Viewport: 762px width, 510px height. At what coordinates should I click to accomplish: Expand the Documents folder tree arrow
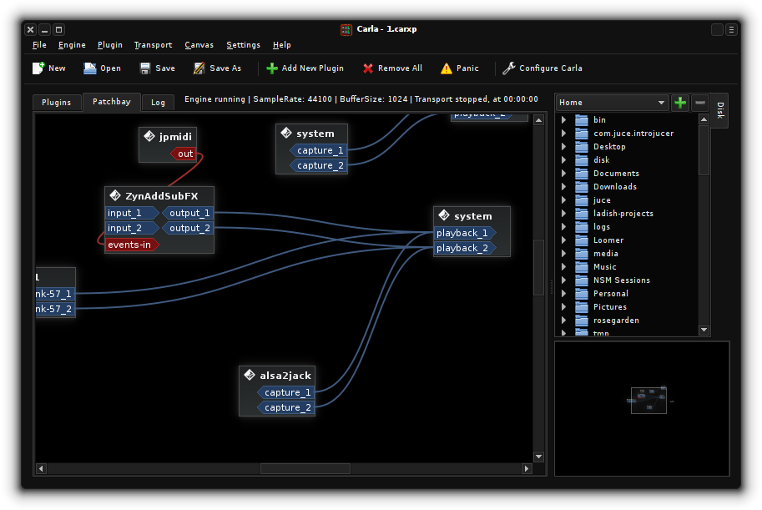pyautogui.click(x=563, y=173)
